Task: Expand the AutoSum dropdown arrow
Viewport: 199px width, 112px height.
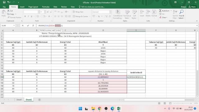Action: [171, 11]
